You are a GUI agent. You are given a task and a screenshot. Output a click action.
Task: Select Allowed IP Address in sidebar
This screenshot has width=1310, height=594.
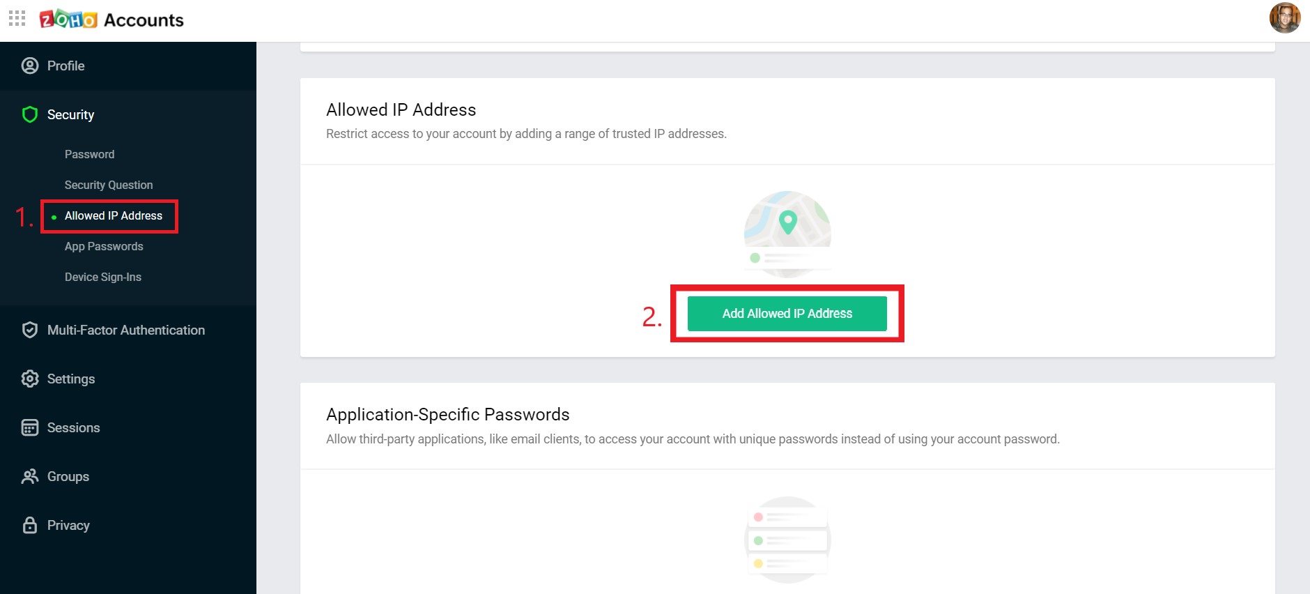[x=113, y=215]
